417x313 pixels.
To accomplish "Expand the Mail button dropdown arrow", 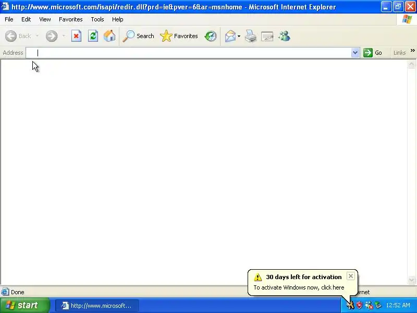I will tap(239, 36).
